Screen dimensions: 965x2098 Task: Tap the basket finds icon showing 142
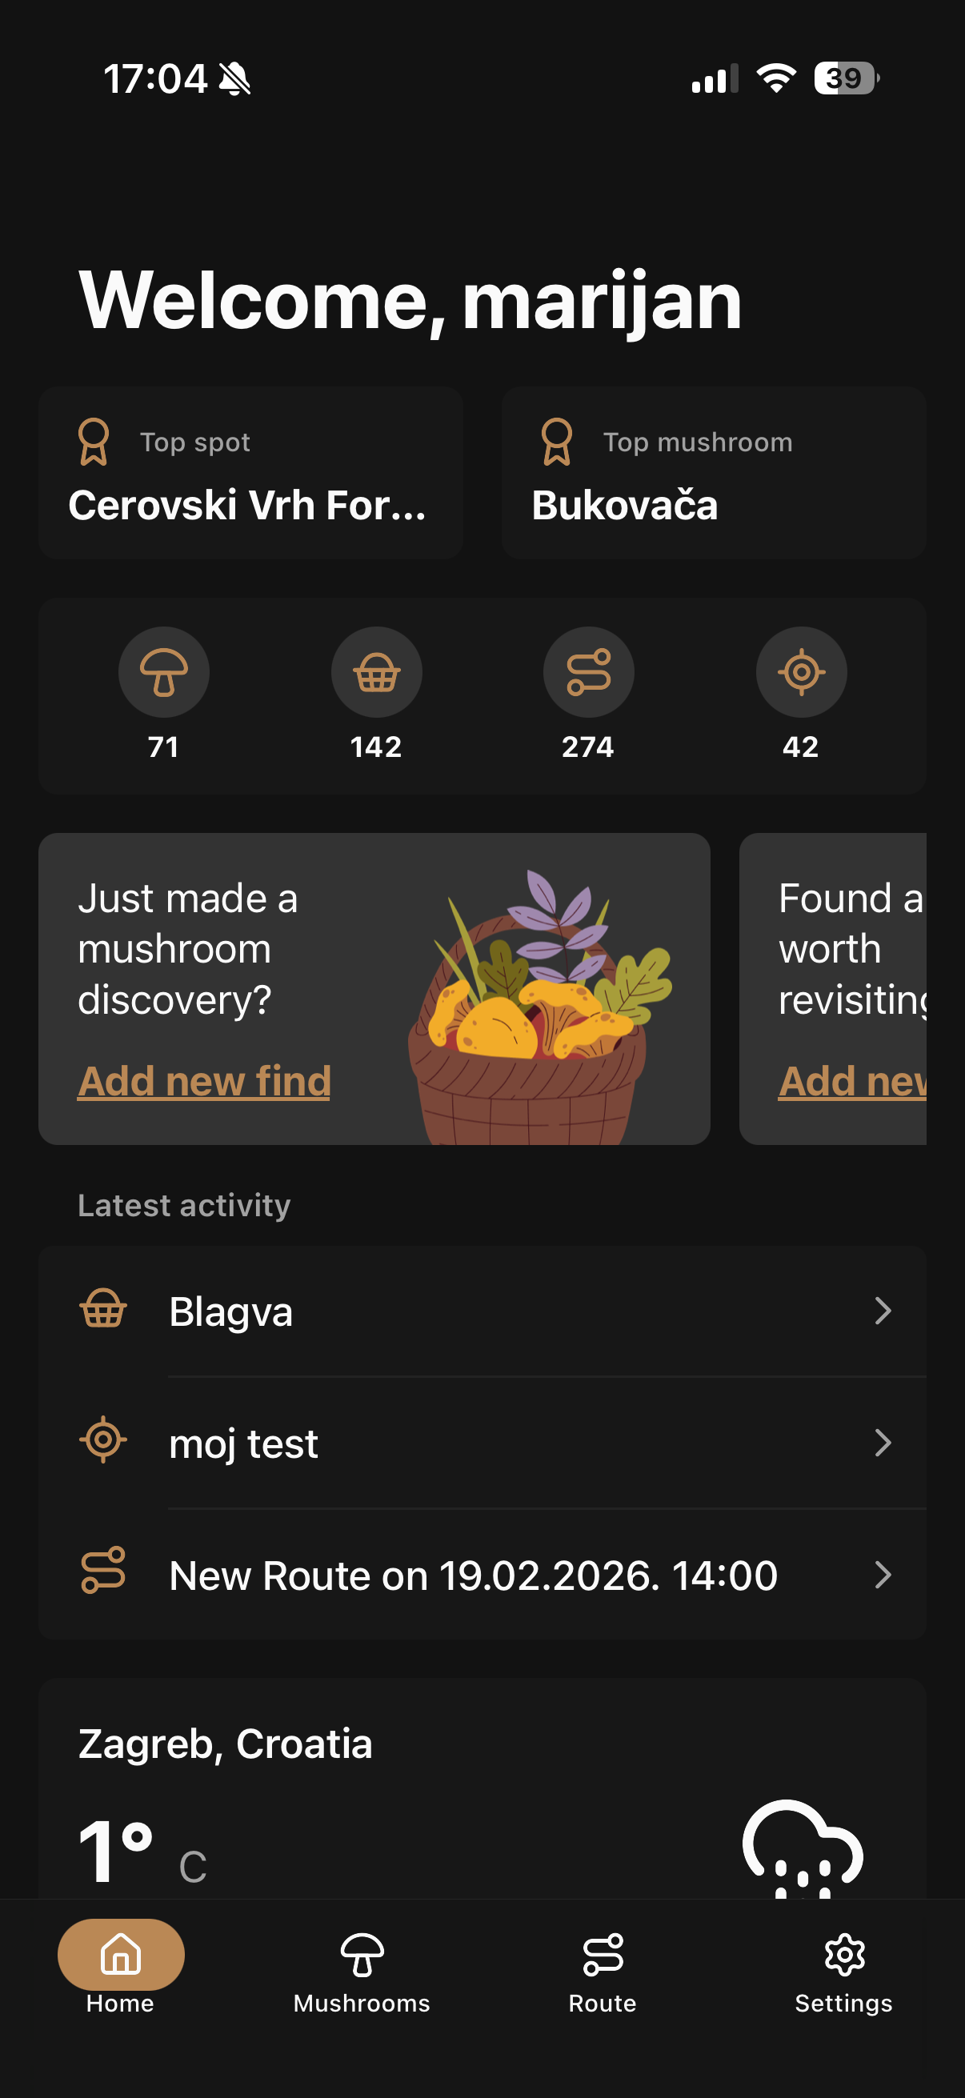pyautogui.click(x=376, y=672)
